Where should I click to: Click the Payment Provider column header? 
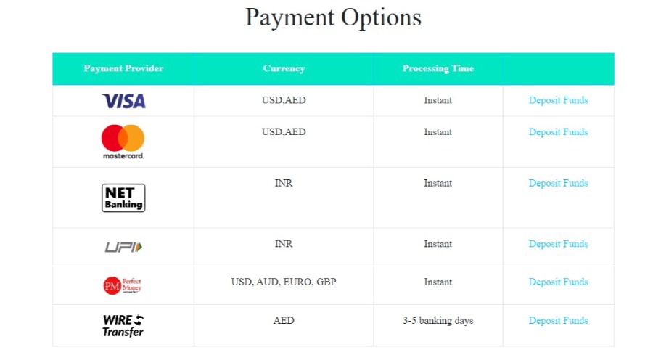pyautogui.click(x=123, y=68)
